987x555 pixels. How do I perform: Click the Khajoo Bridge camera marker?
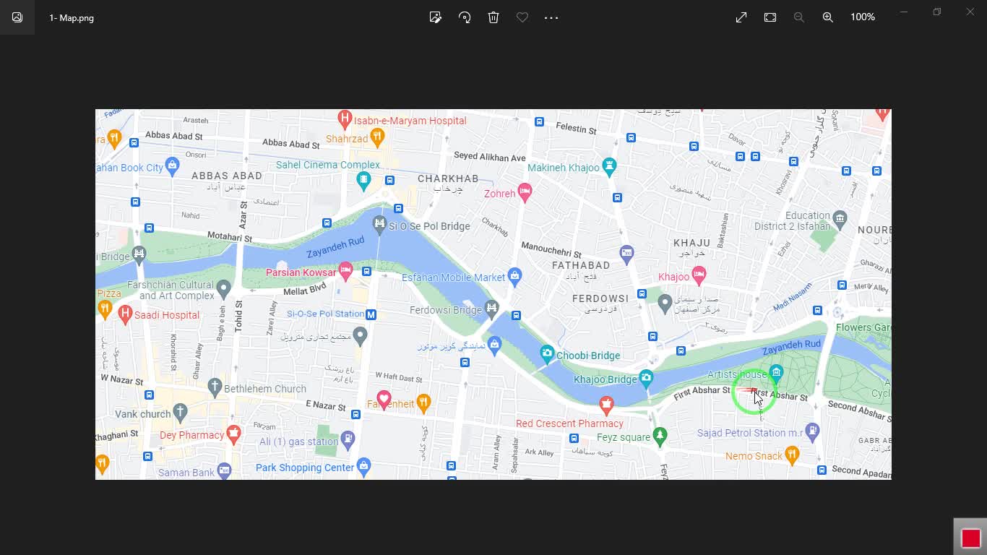pyautogui.click(x=646, y=377)
